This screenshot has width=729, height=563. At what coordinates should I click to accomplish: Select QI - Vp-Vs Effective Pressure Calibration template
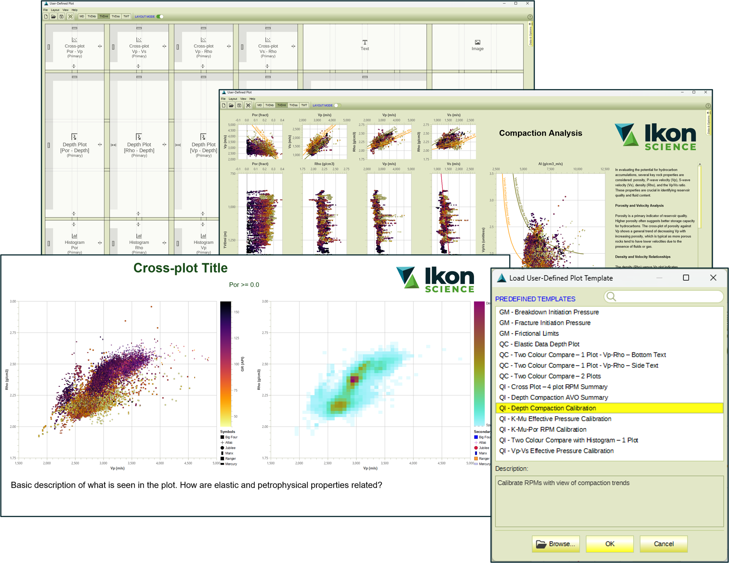click(x=609, y=451)
